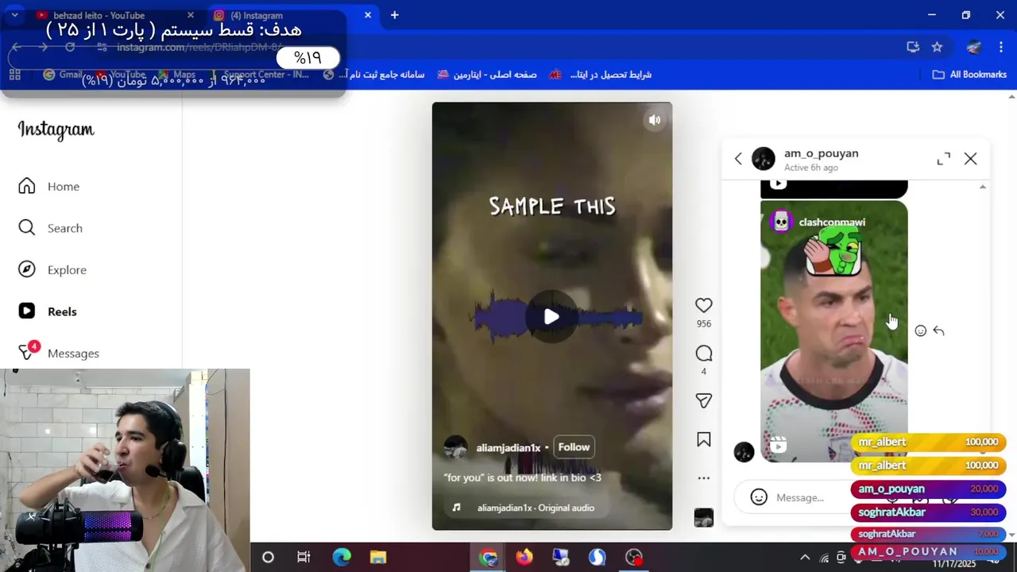Click the Instagram logo
This screenshot has height=572, width=1017.
pos(56,129)
